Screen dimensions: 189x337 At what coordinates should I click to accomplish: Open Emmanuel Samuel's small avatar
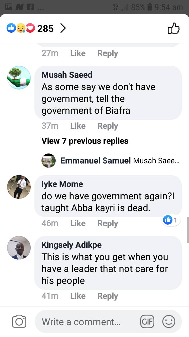click(49, 161)
